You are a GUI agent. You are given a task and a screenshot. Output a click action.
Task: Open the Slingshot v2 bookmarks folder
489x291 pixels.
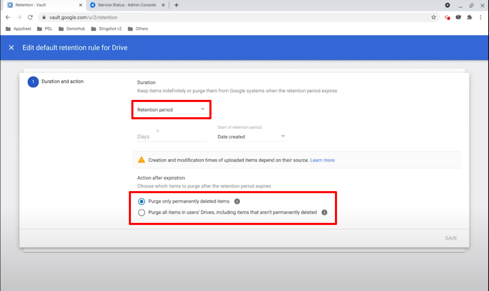click(106, 29)
